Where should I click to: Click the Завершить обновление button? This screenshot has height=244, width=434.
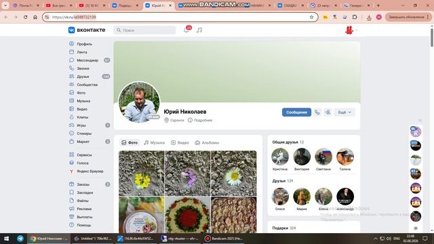point(408,17)
